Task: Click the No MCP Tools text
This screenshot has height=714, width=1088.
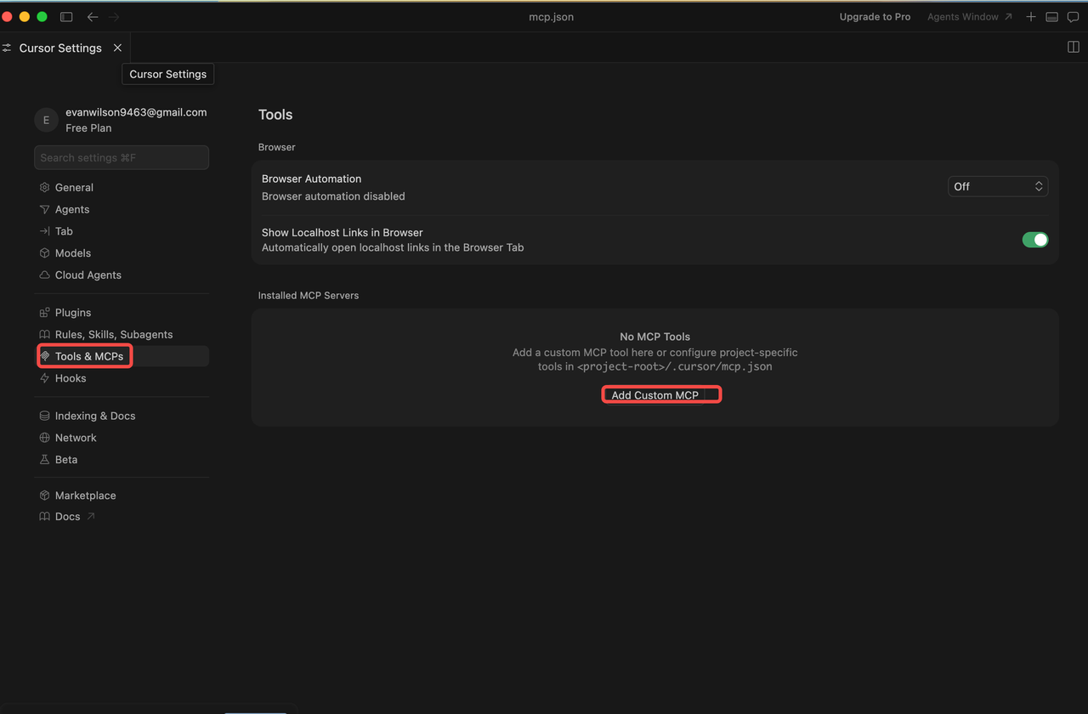Action: pos(654,337)
